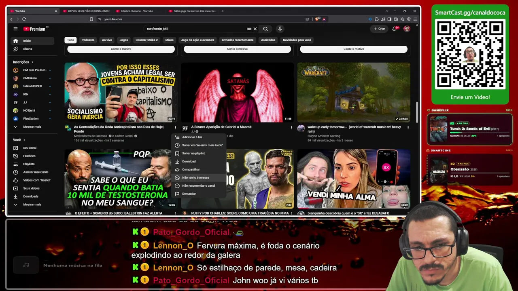Start voice search with the microphone

280,29
